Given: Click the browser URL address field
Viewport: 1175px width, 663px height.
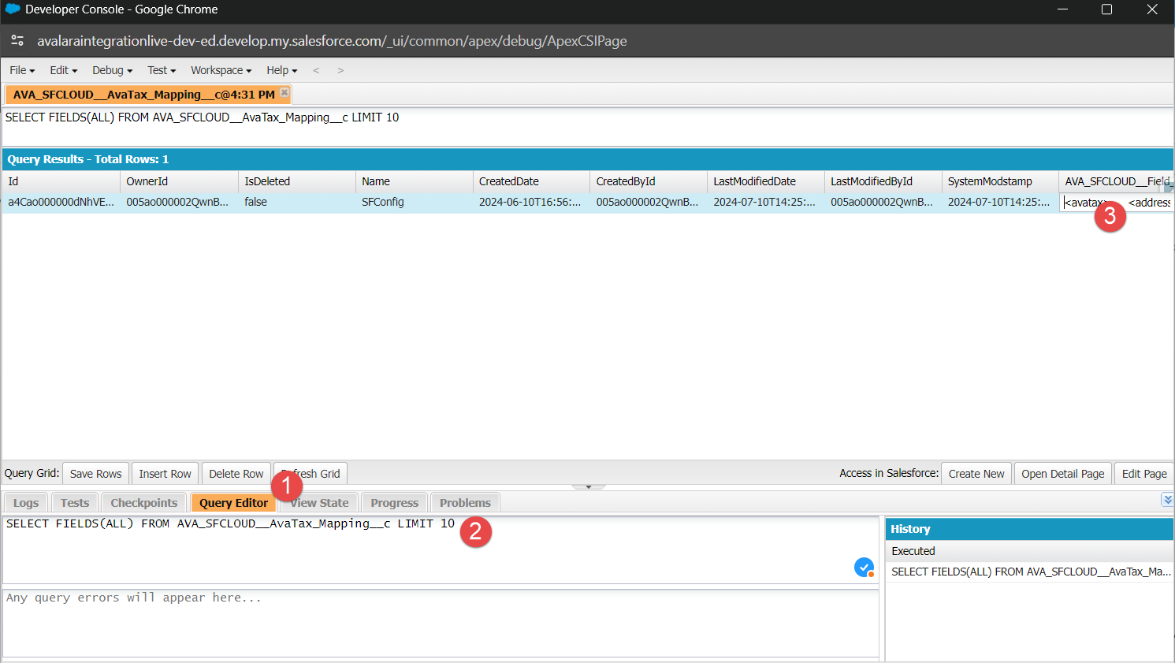Looking at the screenshot, I should click(x=332, y=41).
